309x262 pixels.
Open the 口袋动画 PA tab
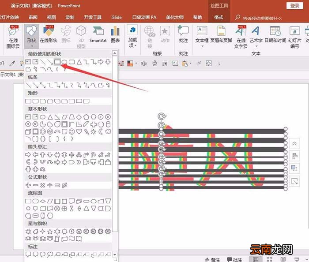[144, 17]
